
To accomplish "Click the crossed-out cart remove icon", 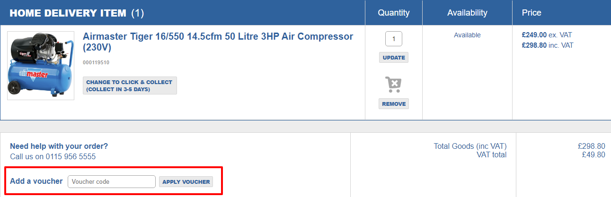I will click(x=393, y=85).
